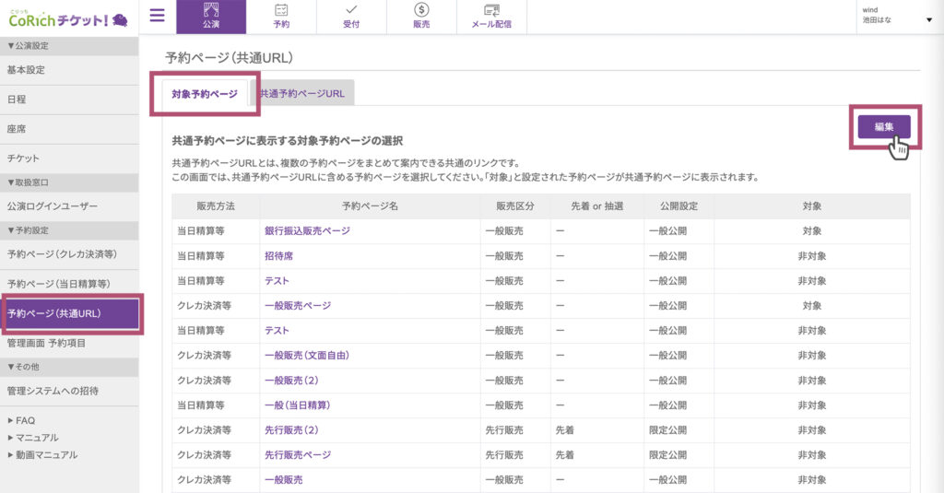Open the 公演 stage icon tab
The image size is (944, 493).
point(211,17)
